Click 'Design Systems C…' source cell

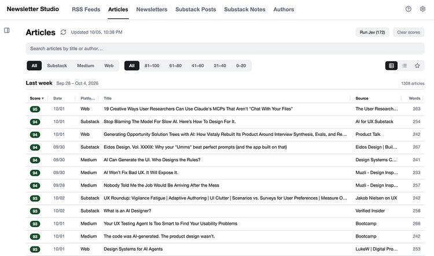point(376,160)
